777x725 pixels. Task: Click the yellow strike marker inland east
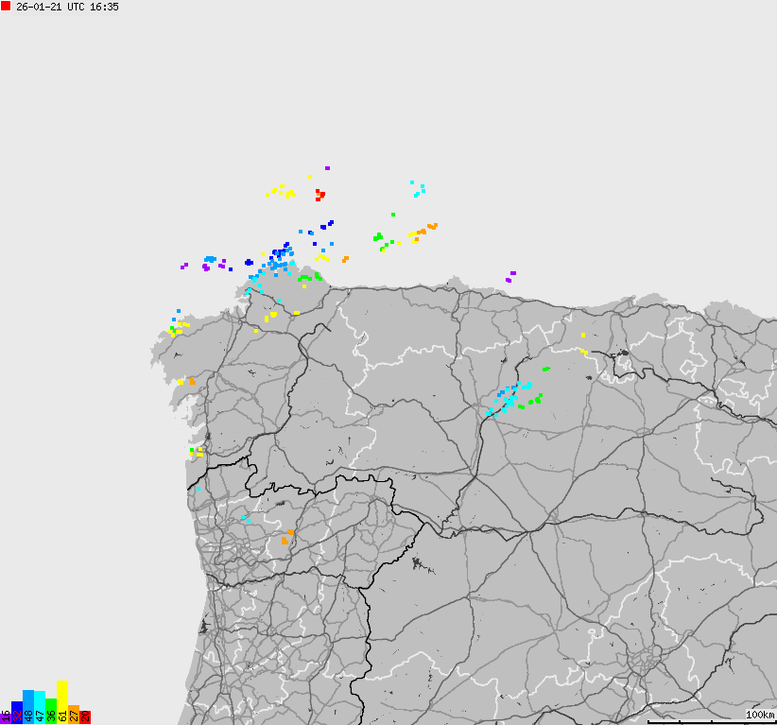coord(583,336)
